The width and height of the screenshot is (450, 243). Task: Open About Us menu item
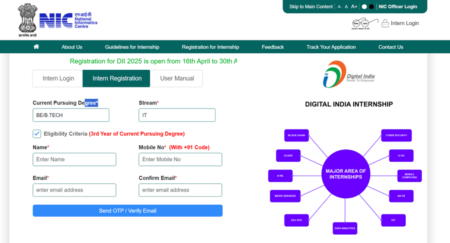[x=72, y=47]
